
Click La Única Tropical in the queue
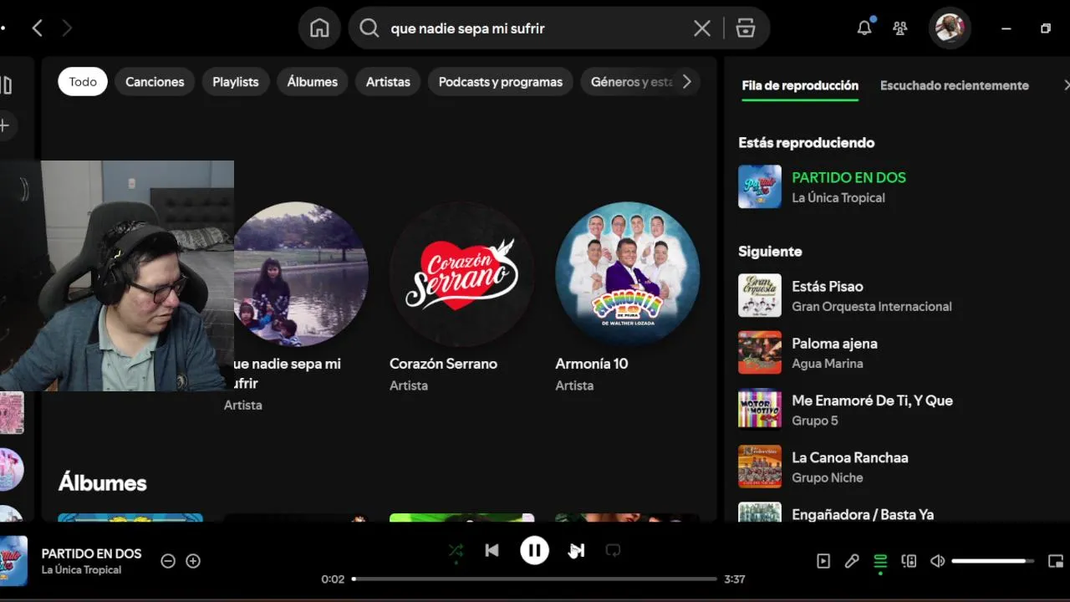(x=838, y=198)
